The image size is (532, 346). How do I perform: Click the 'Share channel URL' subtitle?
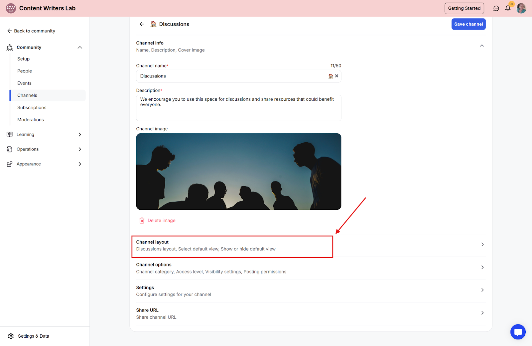[156, 317]
